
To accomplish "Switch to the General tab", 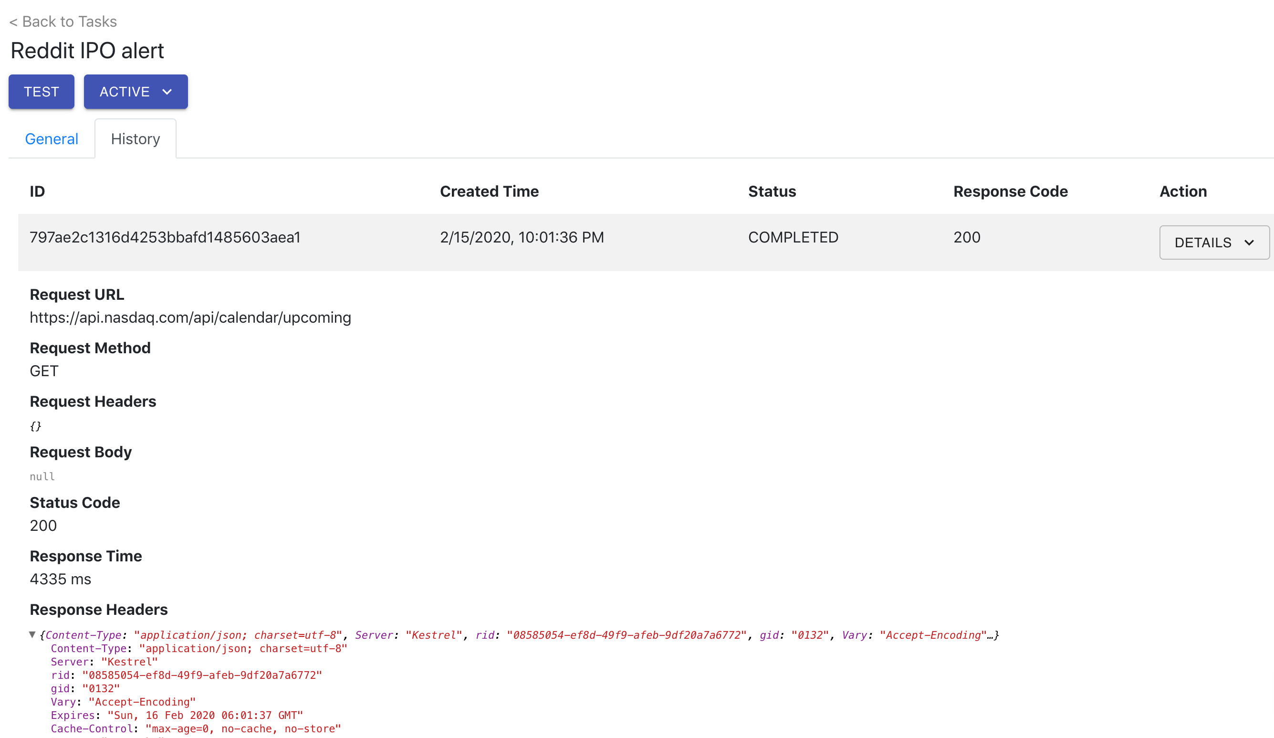I will [x=52, y=138].
